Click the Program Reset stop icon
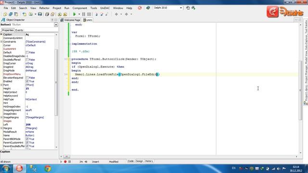308x173 pixels. (x=89, y=14)
